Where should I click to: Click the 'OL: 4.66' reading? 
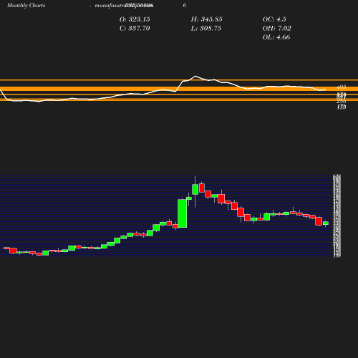point(276,37)
